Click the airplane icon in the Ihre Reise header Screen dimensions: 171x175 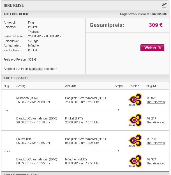point(164,5)
